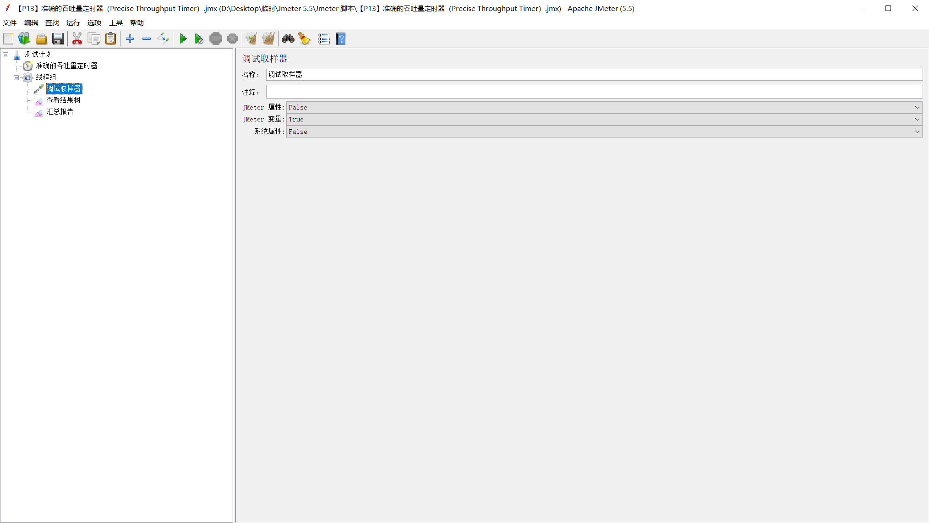Image resolution: width=929 pixels, height=523 pixels.
Task: Open the 运行 menu
Action: point(73,22)
